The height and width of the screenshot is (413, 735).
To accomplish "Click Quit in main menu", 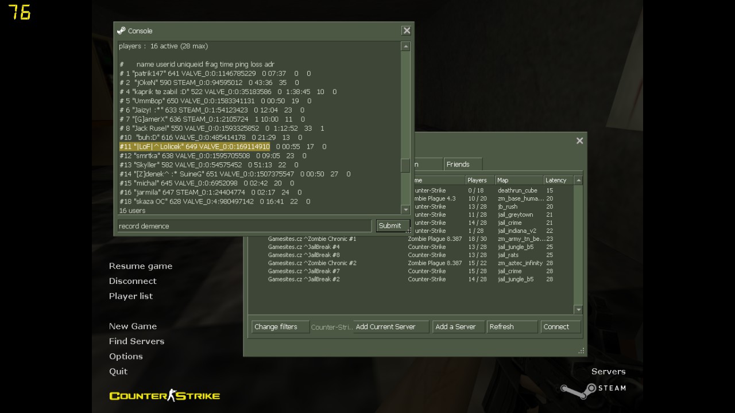I will [118, 371].
